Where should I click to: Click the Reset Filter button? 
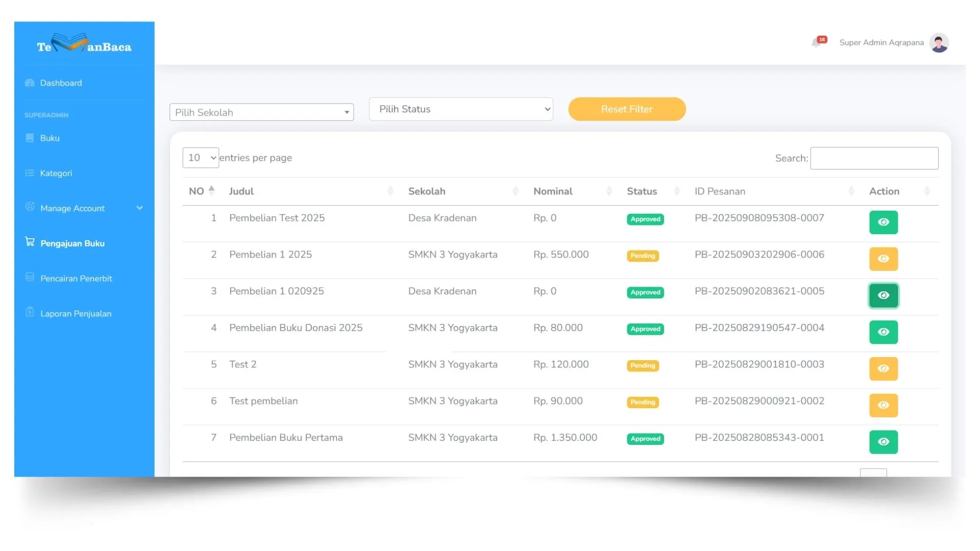click(x=627, y=109)
